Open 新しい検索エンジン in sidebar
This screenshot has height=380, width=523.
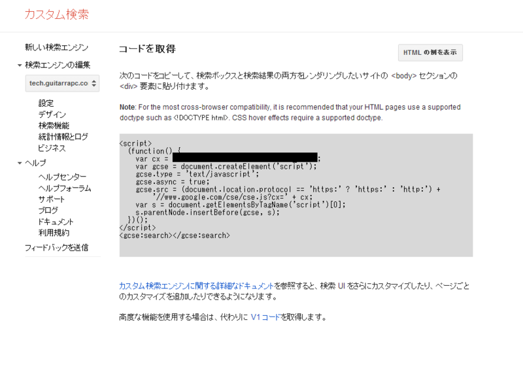[57, 47]
